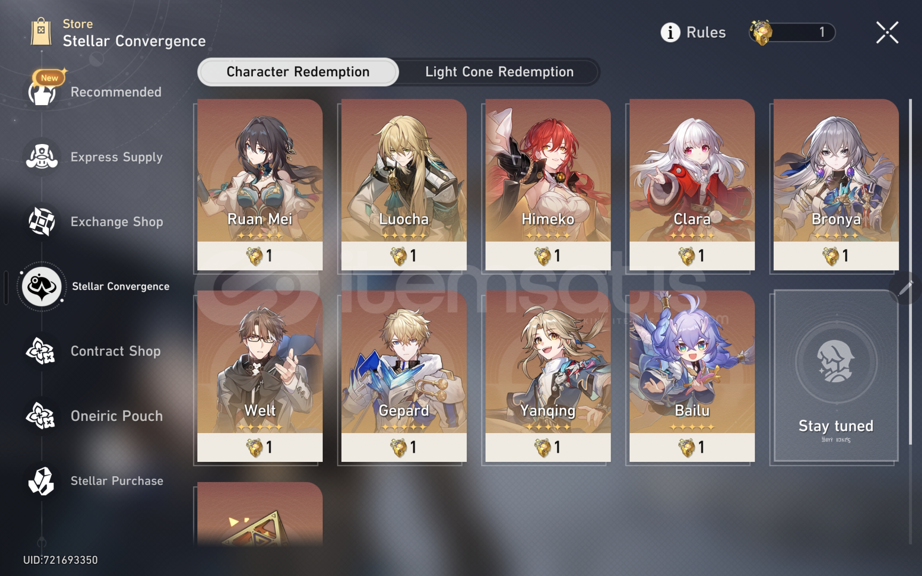Switch to Character Redemption tab
The height and width of the screenshot is (576, 922).
[298, 72]
